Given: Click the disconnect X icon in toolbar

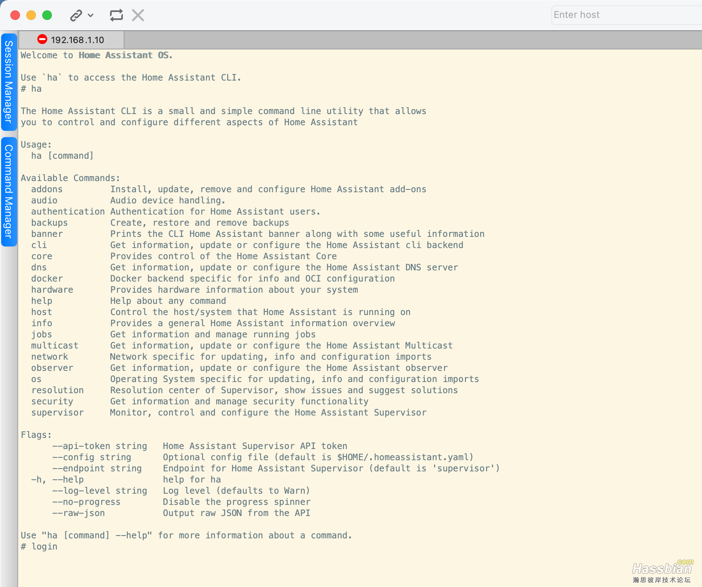Looking at the screenshot, I should point(138,16).
